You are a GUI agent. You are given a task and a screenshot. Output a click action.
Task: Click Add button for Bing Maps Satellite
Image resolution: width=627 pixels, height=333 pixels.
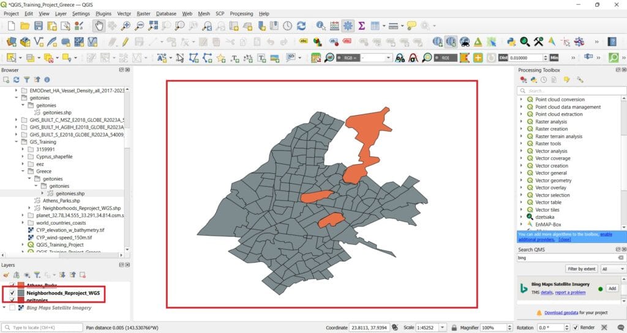pyautogui.click(x=612, y=288)
